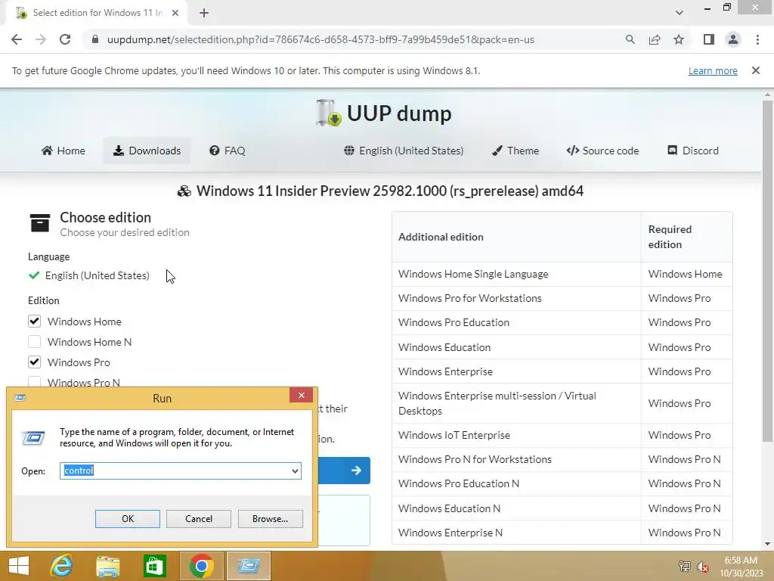Open the FAQ page
Image resolution: width=774 pixels, height=581 pixels.
tap(227, 151)
